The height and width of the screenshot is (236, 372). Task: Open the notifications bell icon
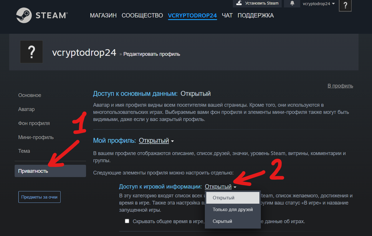tap(292, 3)
